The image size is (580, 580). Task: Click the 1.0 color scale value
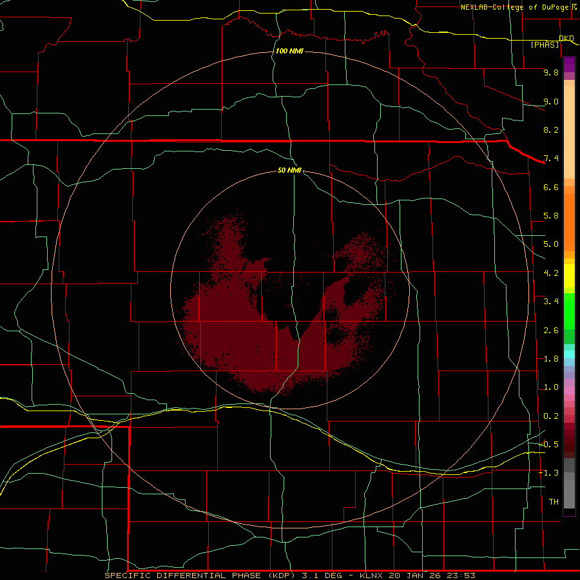pos(551,387)
